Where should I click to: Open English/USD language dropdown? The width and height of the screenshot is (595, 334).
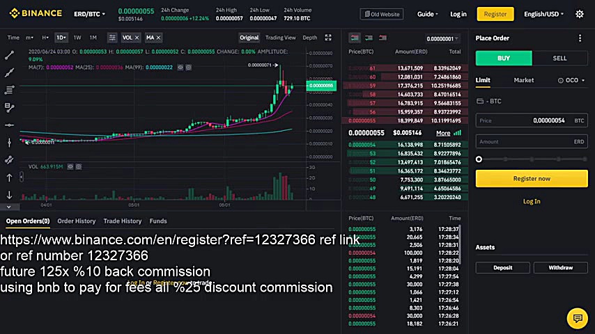[x=543, y=14]
